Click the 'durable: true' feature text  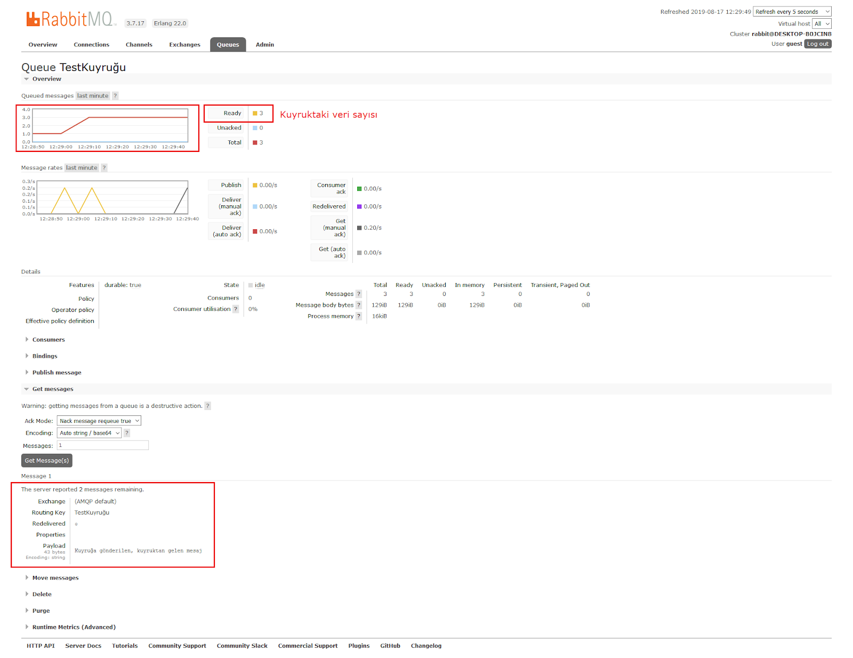(x=123, y=286)
